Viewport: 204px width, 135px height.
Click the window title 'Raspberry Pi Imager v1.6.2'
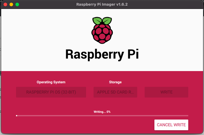click(x=102, y=4)
